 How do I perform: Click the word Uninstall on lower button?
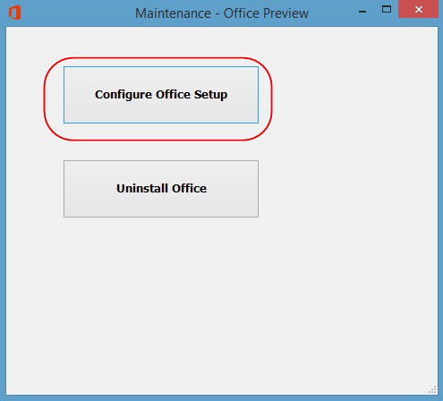142,189
